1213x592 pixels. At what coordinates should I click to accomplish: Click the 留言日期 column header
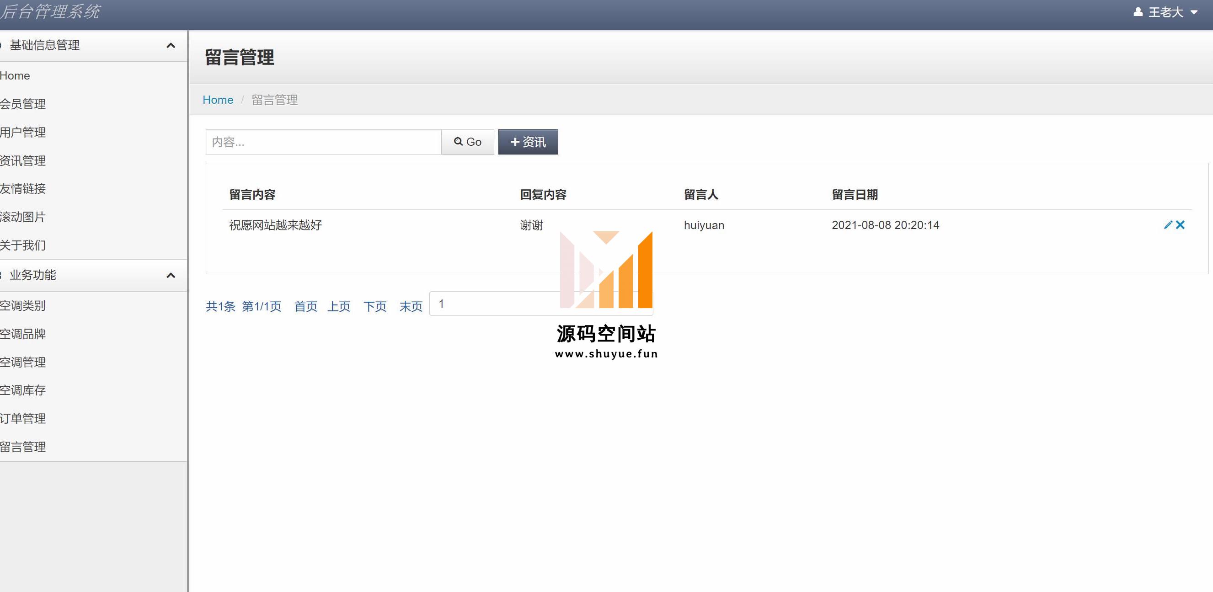pyautogui.click(x=855, y=194)
